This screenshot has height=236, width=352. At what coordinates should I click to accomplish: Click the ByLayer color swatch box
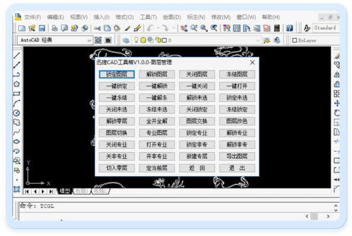294,40
